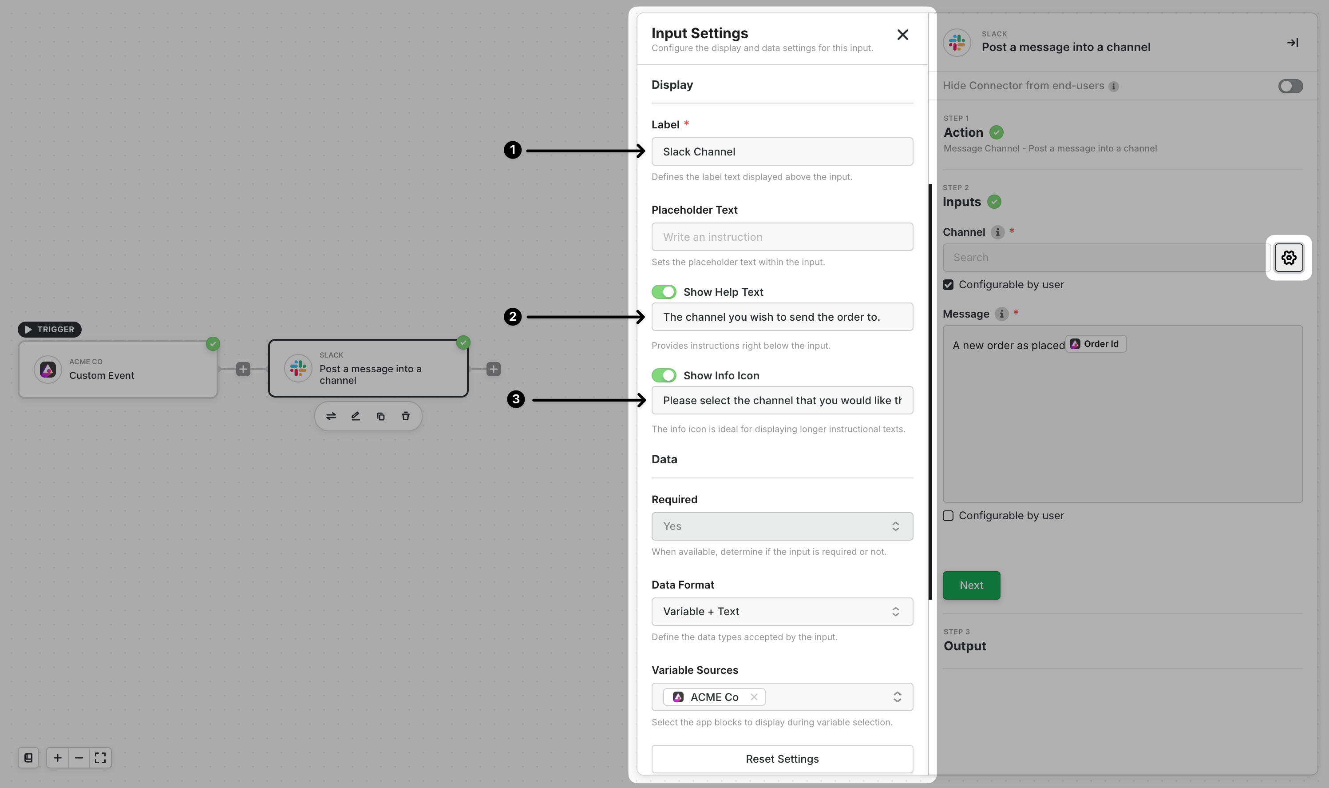Click the zoom in plus icon on canvas

(57, 758)
